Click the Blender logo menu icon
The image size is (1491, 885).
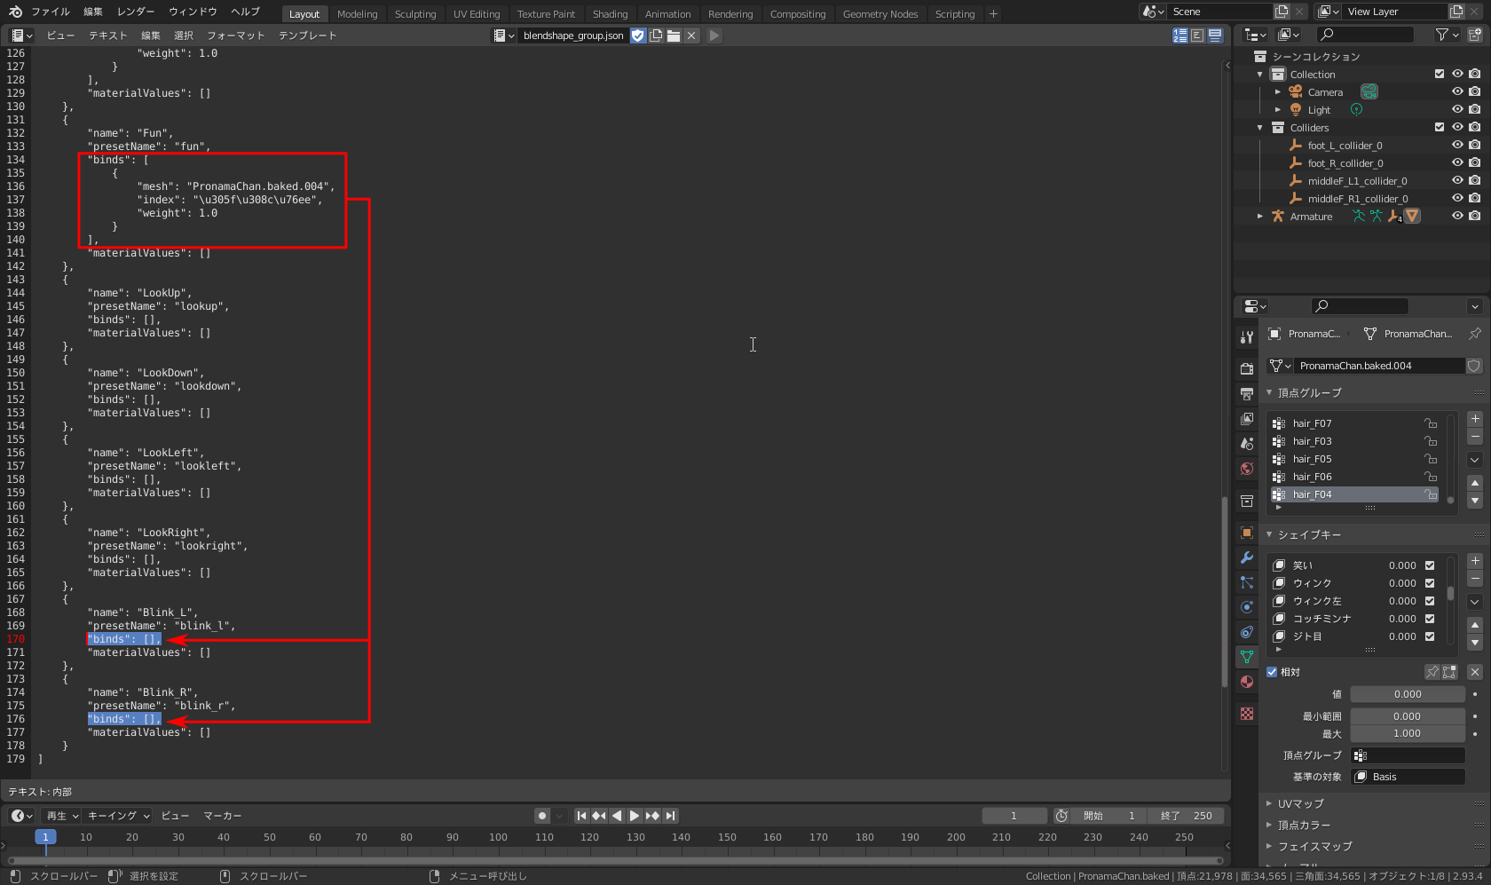[15, 12]
